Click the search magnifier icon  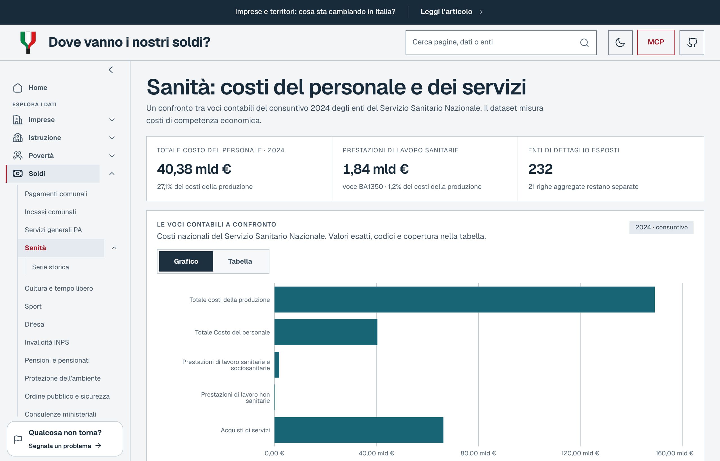click(584, 42)
